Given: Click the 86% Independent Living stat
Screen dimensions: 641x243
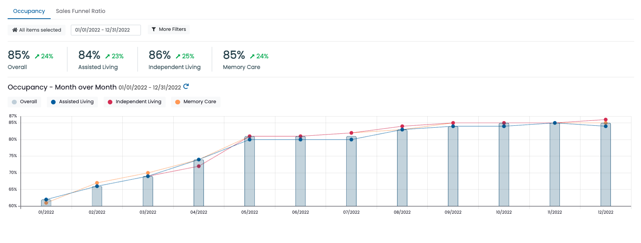Looking at the screenshot, I should click(x=160, y=55).
